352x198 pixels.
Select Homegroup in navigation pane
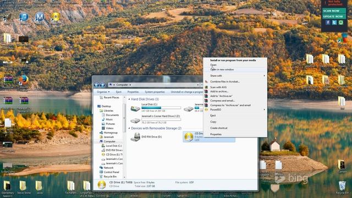(111, 133)
